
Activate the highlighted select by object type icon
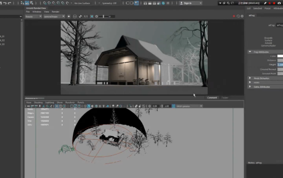27,3
